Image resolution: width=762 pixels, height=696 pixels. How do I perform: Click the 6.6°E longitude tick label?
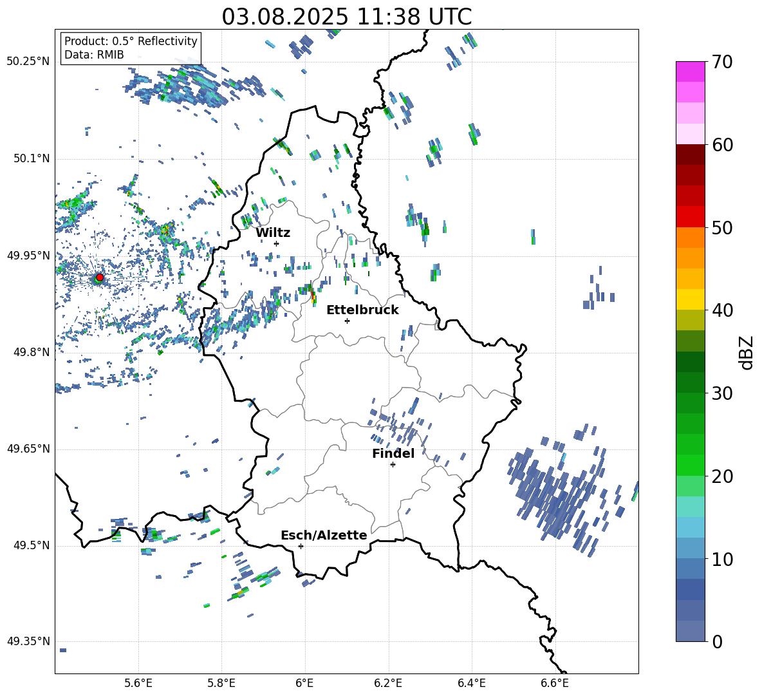pyautogui.click(x=555, y=683)
